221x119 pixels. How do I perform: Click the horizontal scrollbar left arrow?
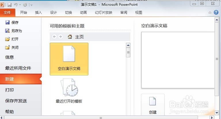(x=1, y=118)
